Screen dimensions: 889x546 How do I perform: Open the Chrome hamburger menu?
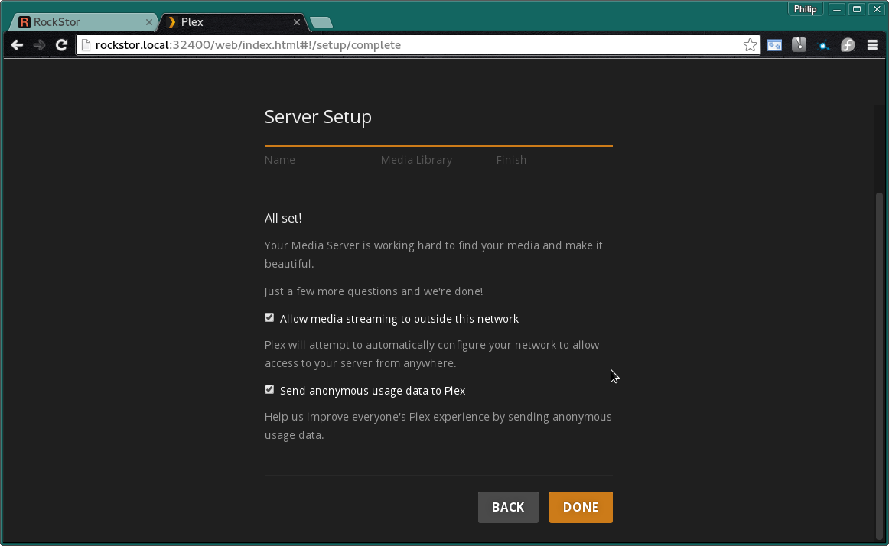click(872, 45)
